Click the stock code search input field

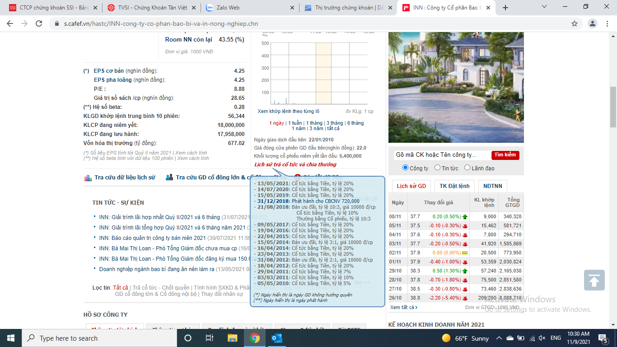(x=440, y=155)
